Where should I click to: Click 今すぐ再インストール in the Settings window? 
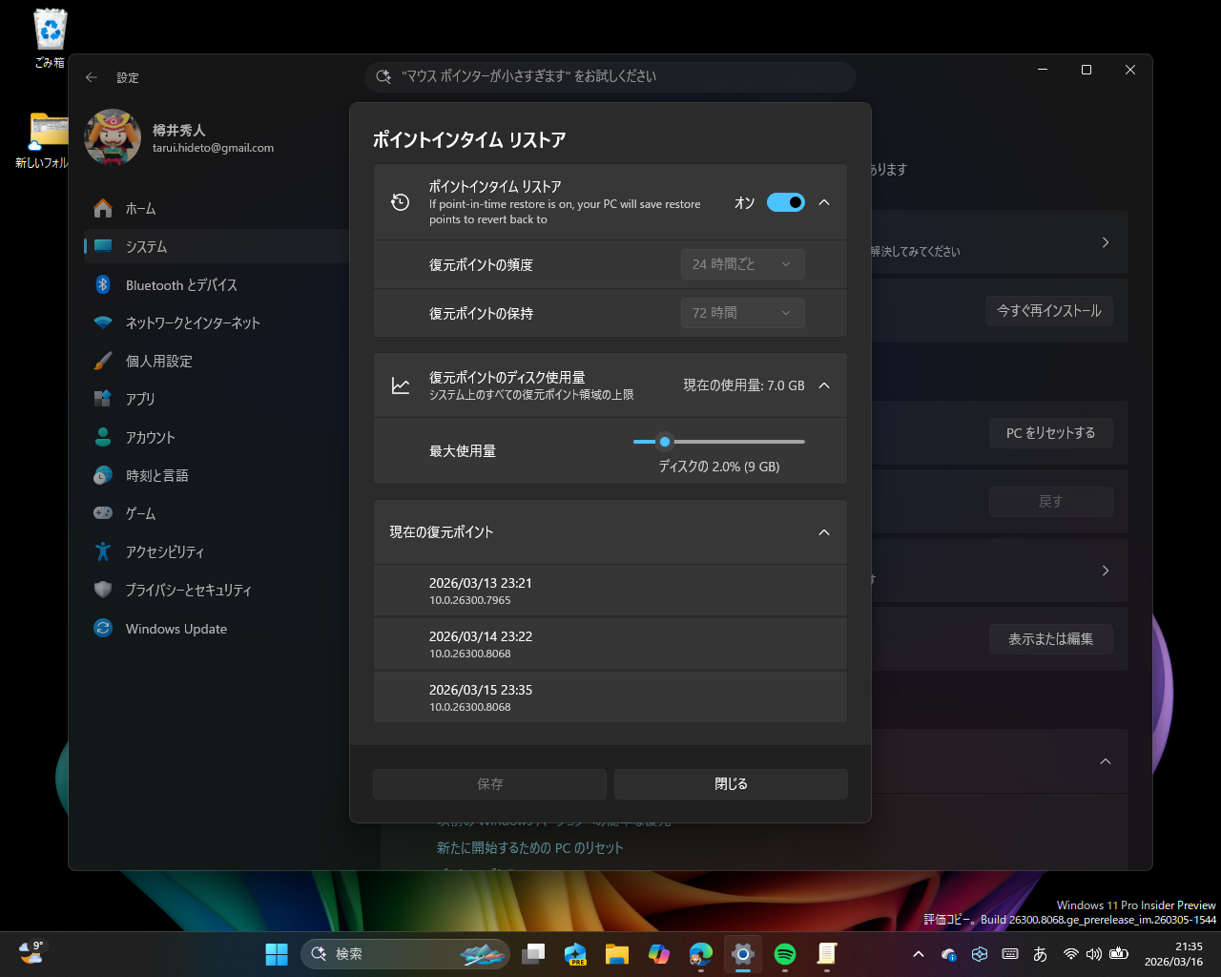[x=1049, y=311]
